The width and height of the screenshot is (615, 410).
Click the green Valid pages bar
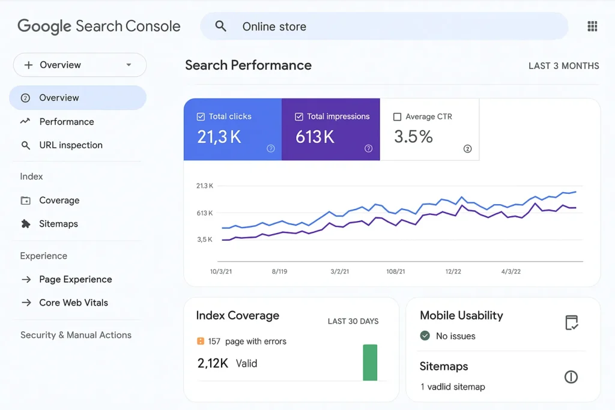tap(370, 363)
